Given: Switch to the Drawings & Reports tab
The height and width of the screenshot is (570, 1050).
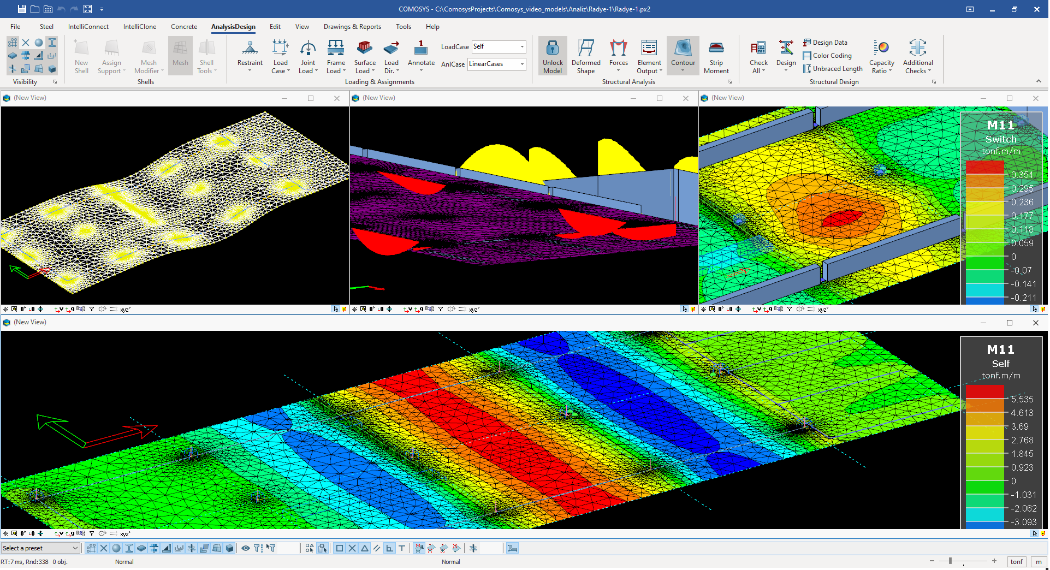Looking at the screenshot, I should click(352, 27).
